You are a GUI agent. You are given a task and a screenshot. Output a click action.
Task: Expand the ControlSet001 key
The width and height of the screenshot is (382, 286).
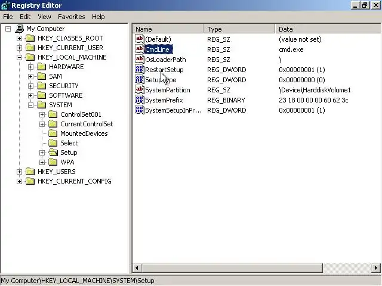(x=42, y=114)
